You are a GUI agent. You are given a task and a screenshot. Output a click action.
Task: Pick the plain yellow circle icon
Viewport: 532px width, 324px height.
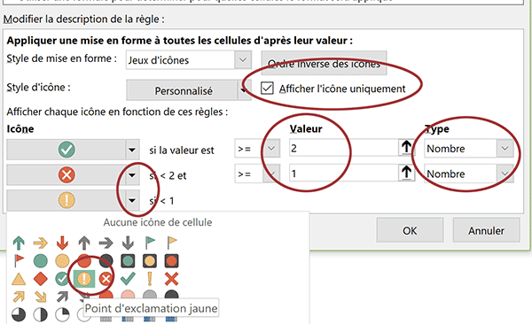click(62, 261)
